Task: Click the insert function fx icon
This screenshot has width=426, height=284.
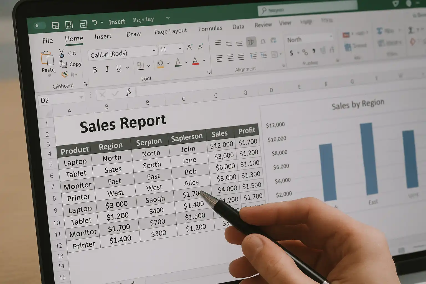Action: (129, 92)
